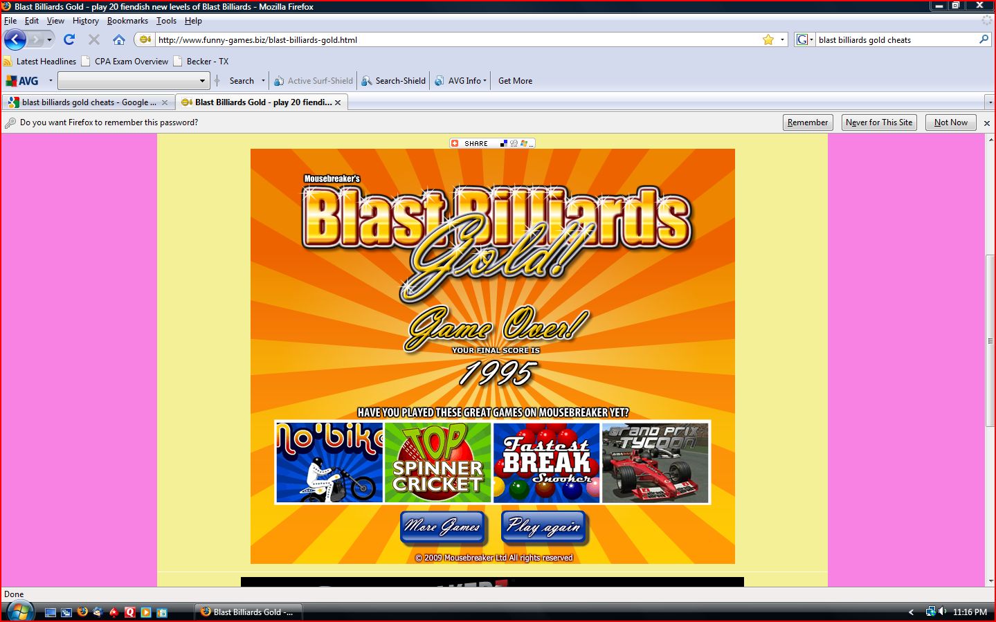Click the Home icon on the navigation toolbar
996x622 pixels.
tap(118, 39)
